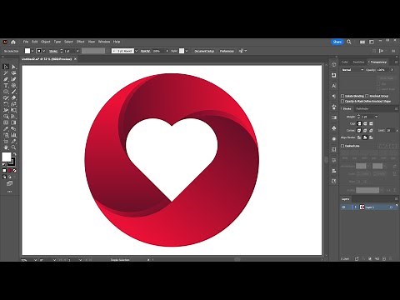400x300 pixels.
Task: Select the Mesh tool
Action: point(6,122)
